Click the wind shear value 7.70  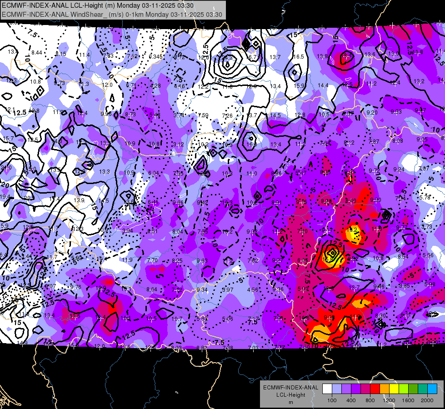click(152, 260)
